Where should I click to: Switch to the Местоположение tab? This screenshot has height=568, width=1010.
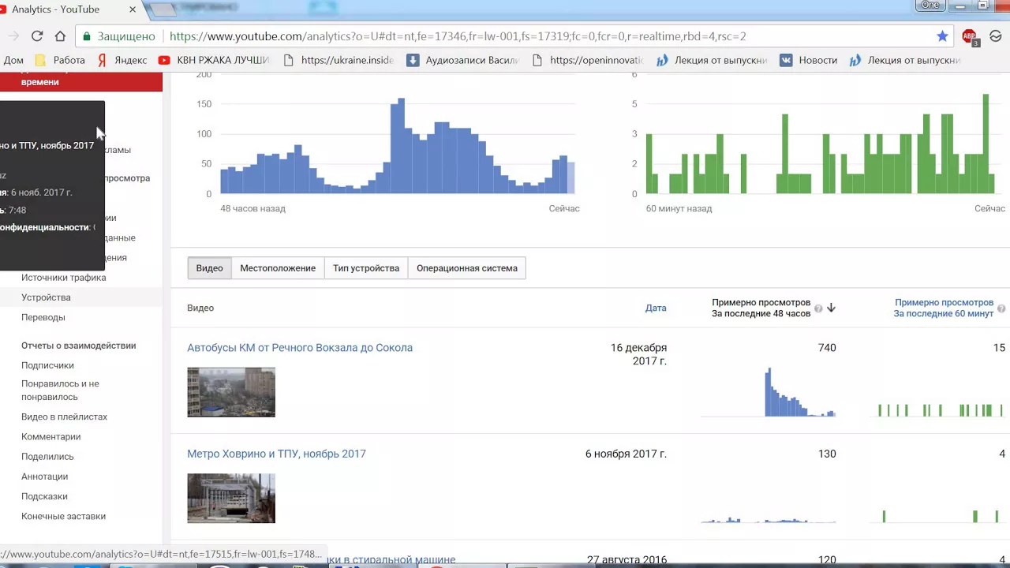278,268
